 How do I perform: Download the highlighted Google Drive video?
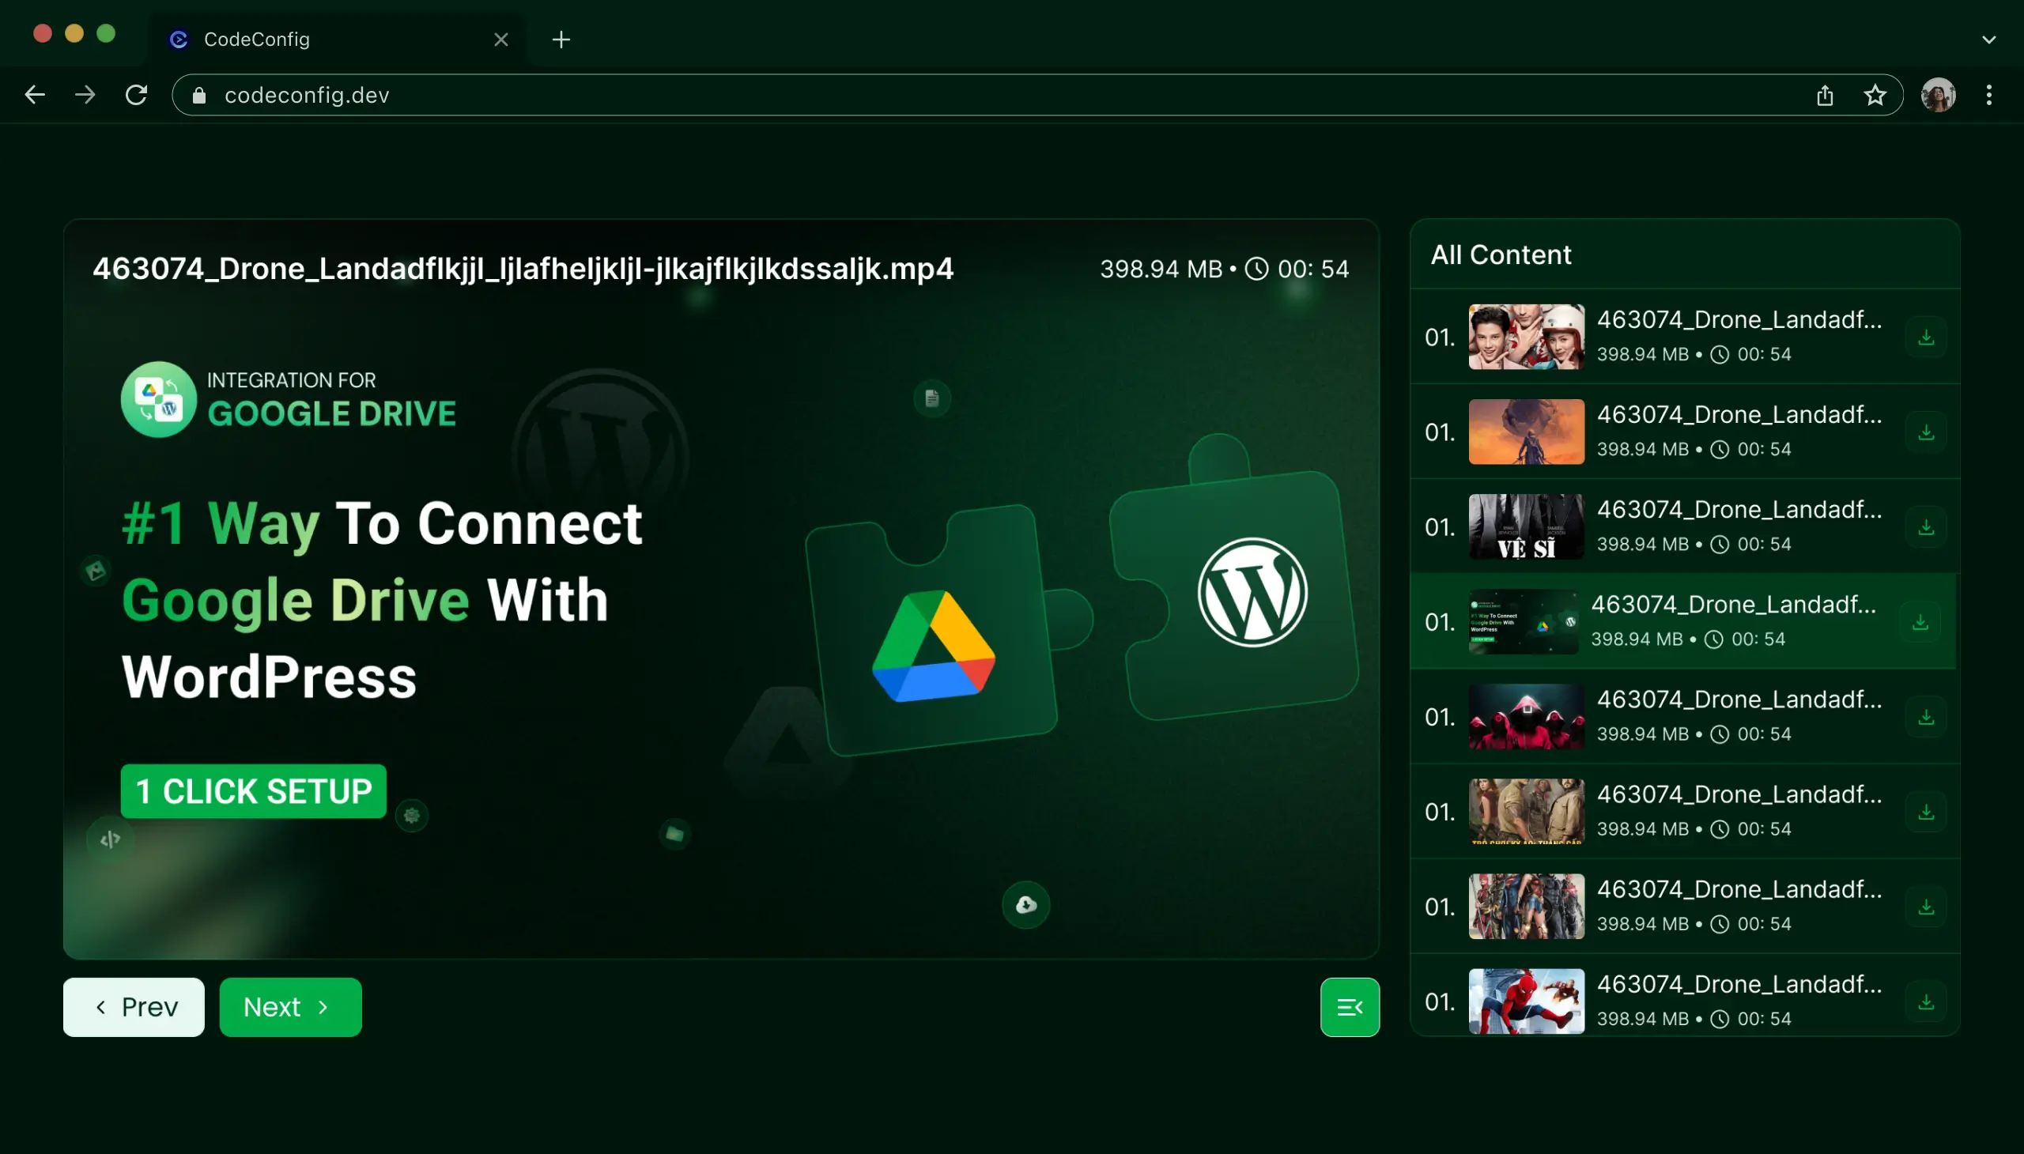(1921, 621)
